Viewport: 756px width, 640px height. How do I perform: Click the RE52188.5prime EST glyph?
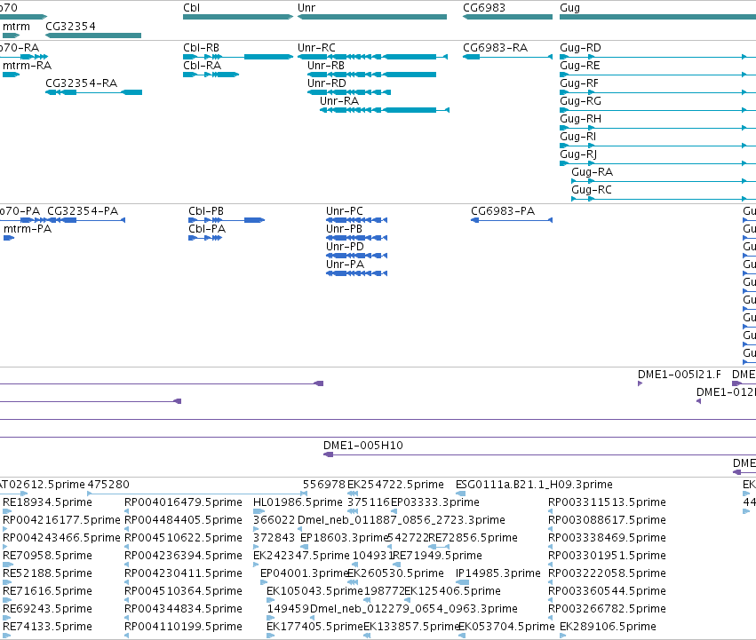click(x=7, y=582)
